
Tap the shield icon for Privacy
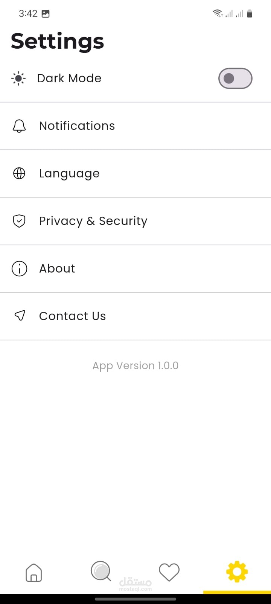pos(19,221)
